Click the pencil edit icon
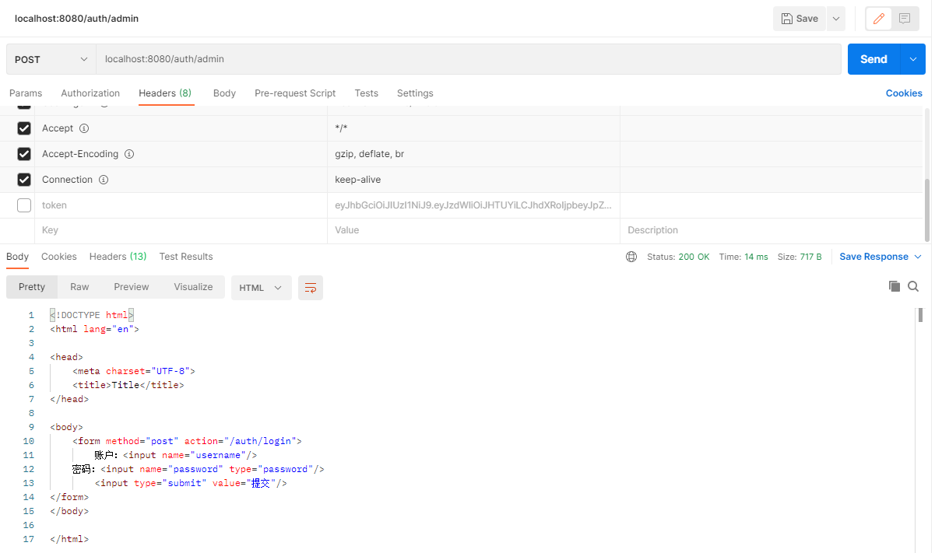Image resolution: width=935 pixels, height=553 pixels. (x=879, y=19)
